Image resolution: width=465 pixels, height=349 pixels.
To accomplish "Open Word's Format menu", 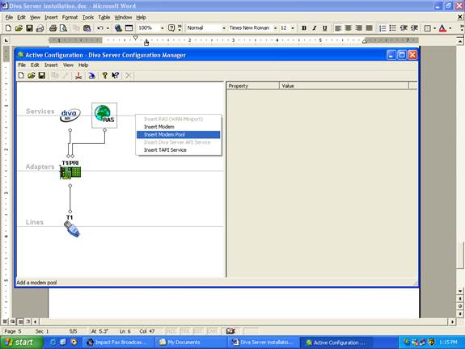I will click(x=70, y=18).
